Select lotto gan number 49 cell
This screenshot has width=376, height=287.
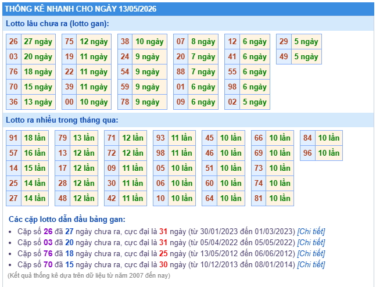[x=284, y=56]
